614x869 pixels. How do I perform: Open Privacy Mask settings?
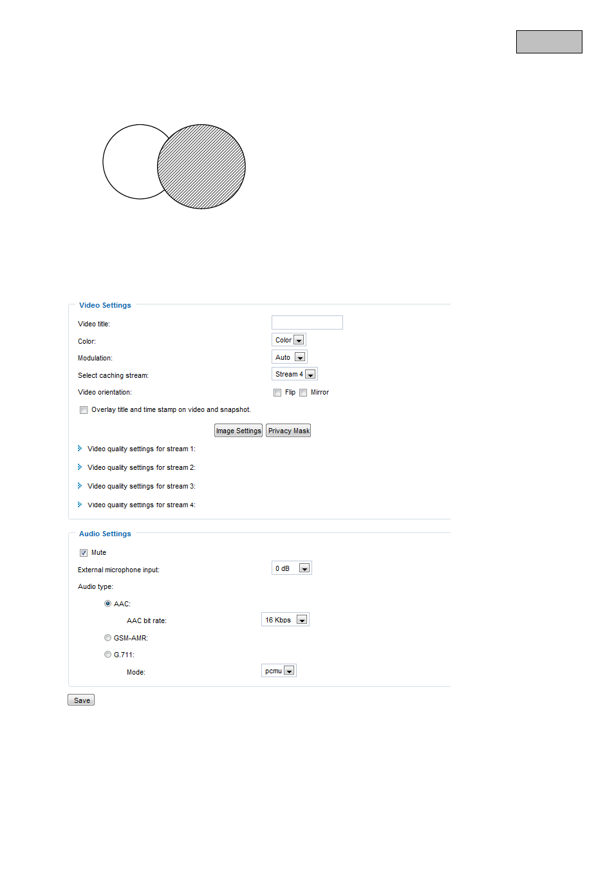pyautogui.click(x=288, y=431)
